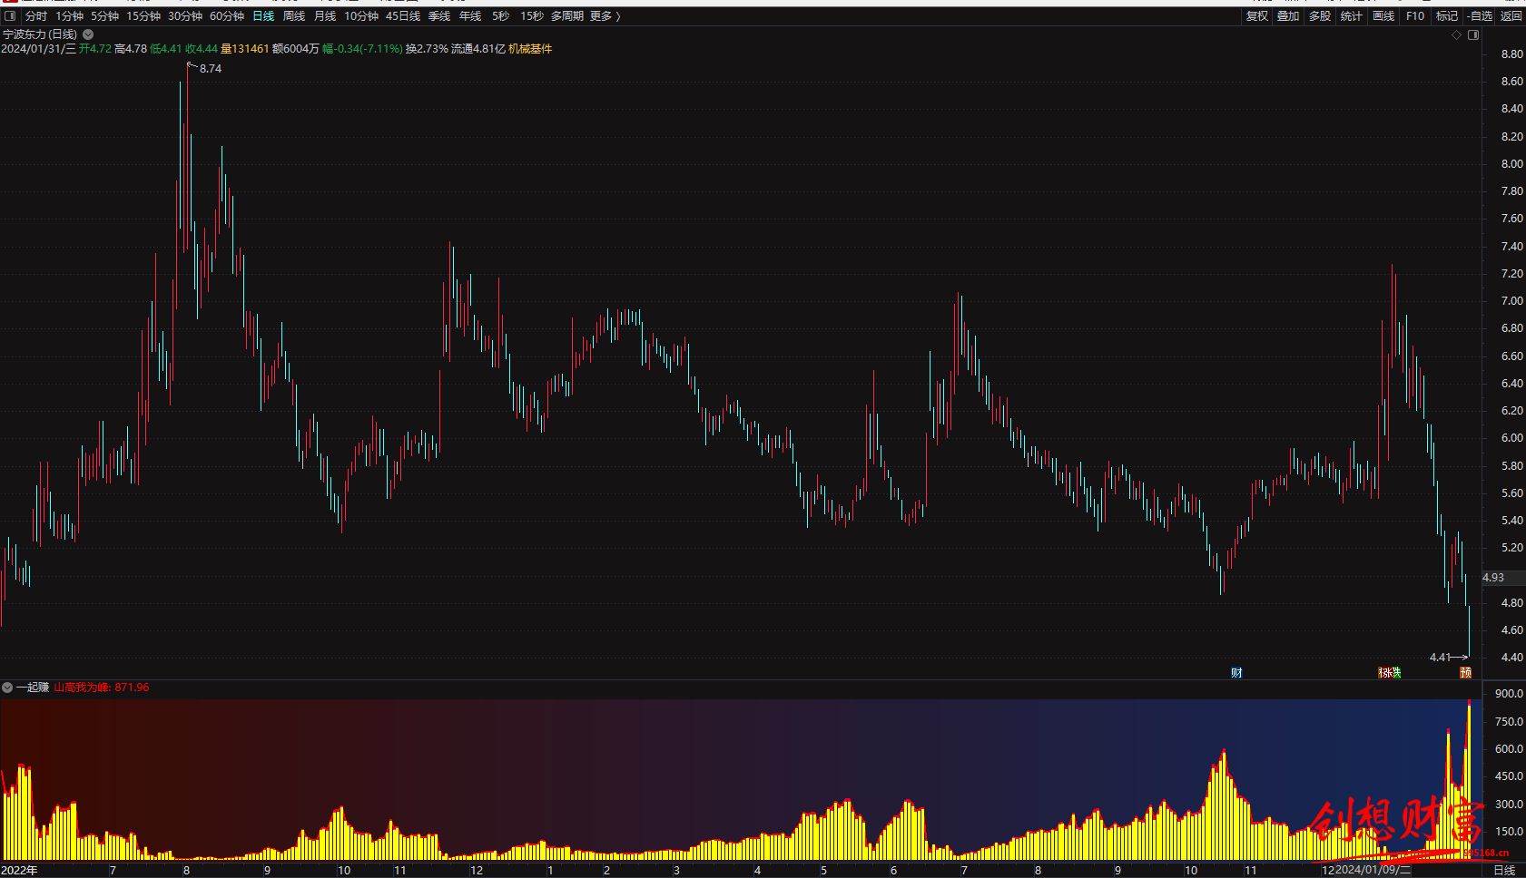Click the 换2.73% turnover rate value

click(427, 49)
